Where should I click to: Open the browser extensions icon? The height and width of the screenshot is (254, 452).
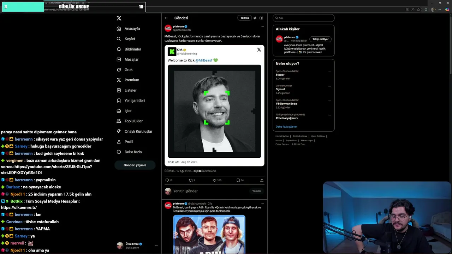pyautogui.click(x=426, y=10)
